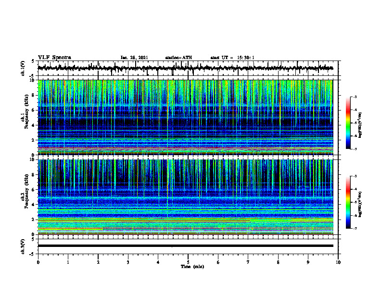Click the "VLF Spectra" title text
The height and width of the screenshot is (294, 381).
pyautogui.click(x=54, y=58)
